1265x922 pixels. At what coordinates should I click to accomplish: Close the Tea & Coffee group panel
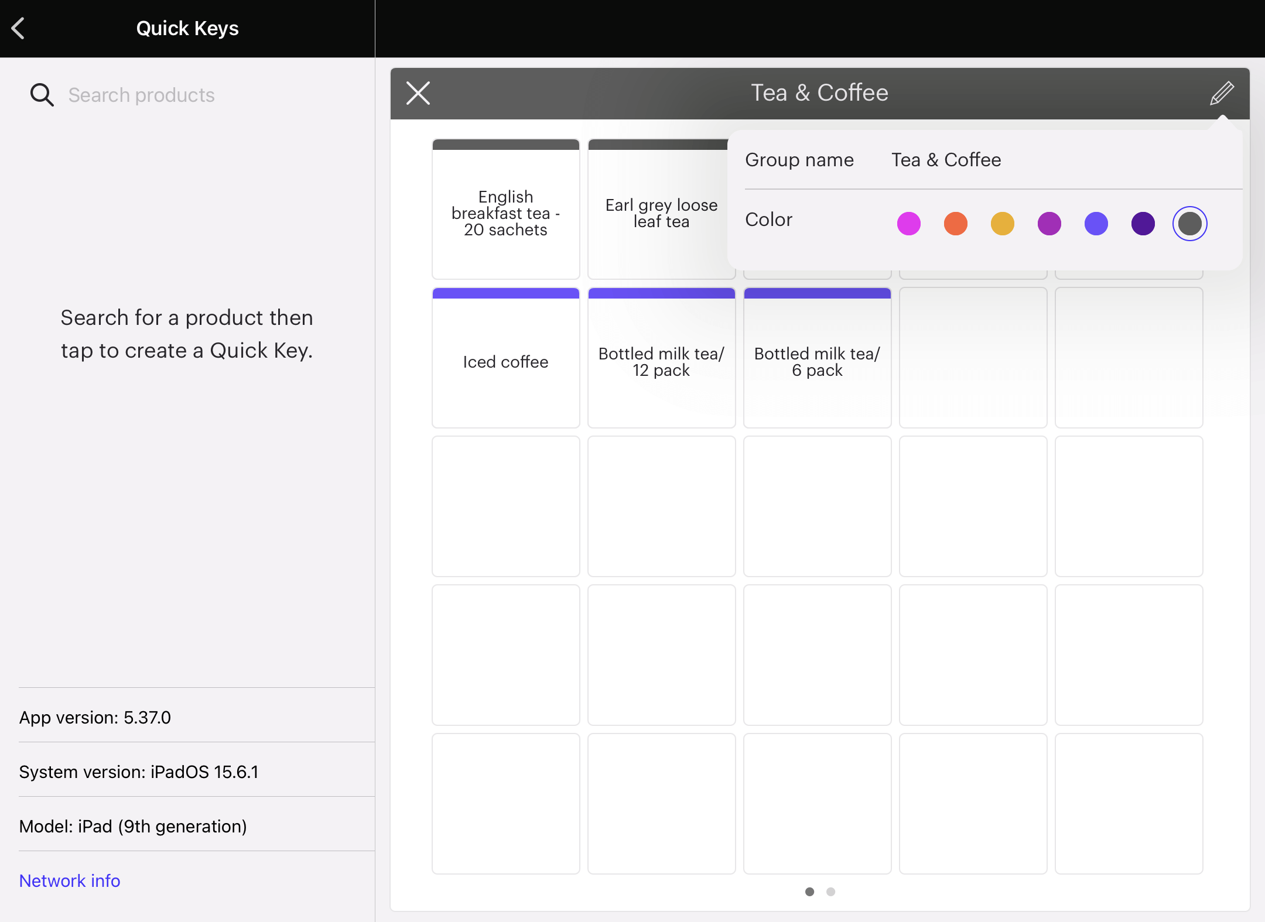(418, 93)
